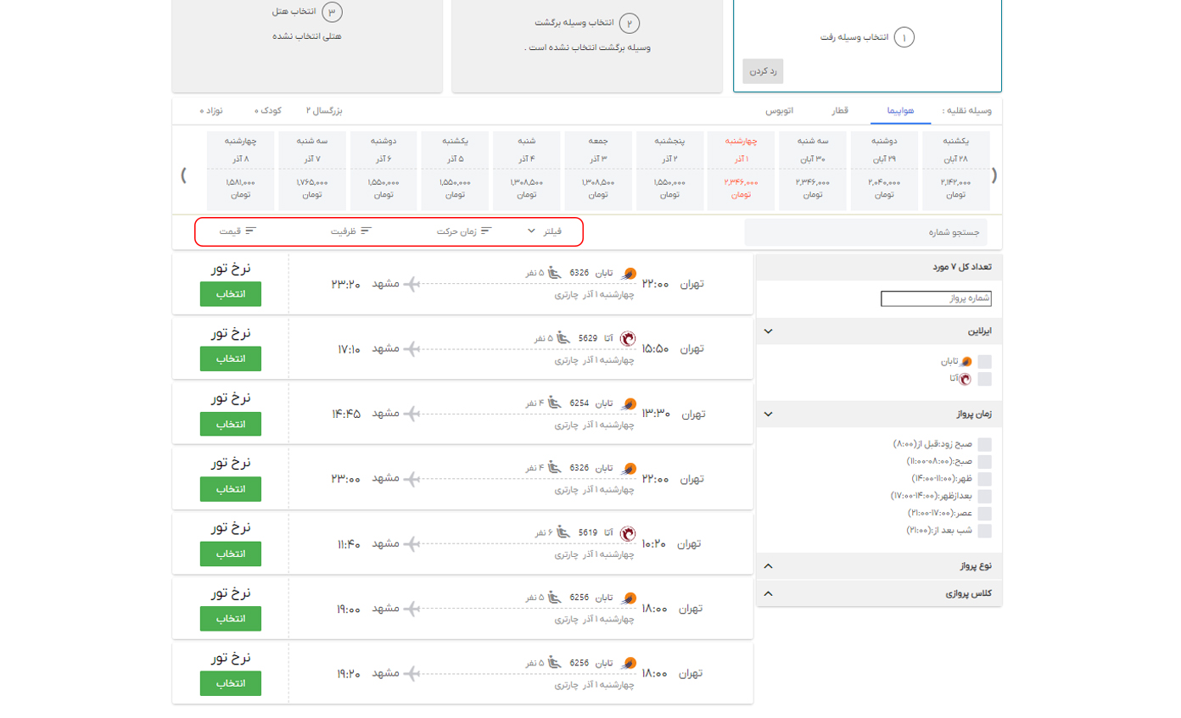Image resolution: width=1181 pixels, height=718 pixels.
Task: Tick the صبح زود (before 8:00) checkbox
Action: [x=984, y=444]
